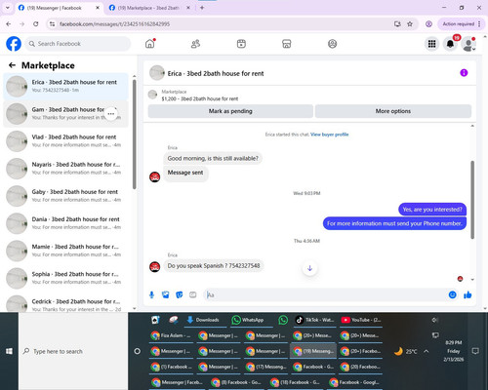Screen dimensions: 488x390
Task: Click the 'Do you speak Spanish ? 7542327548' message
Action: click(x=214, y=266)
